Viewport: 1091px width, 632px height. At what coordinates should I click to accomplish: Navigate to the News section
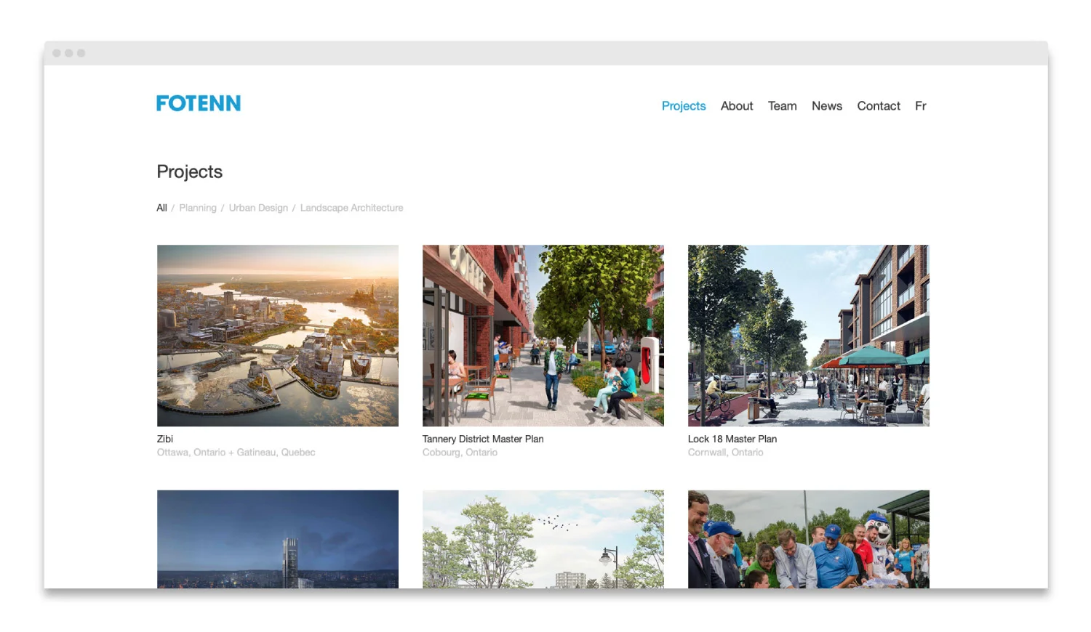827,106
